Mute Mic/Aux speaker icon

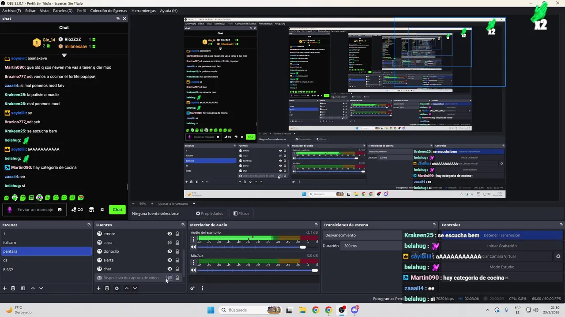(193, 270)
